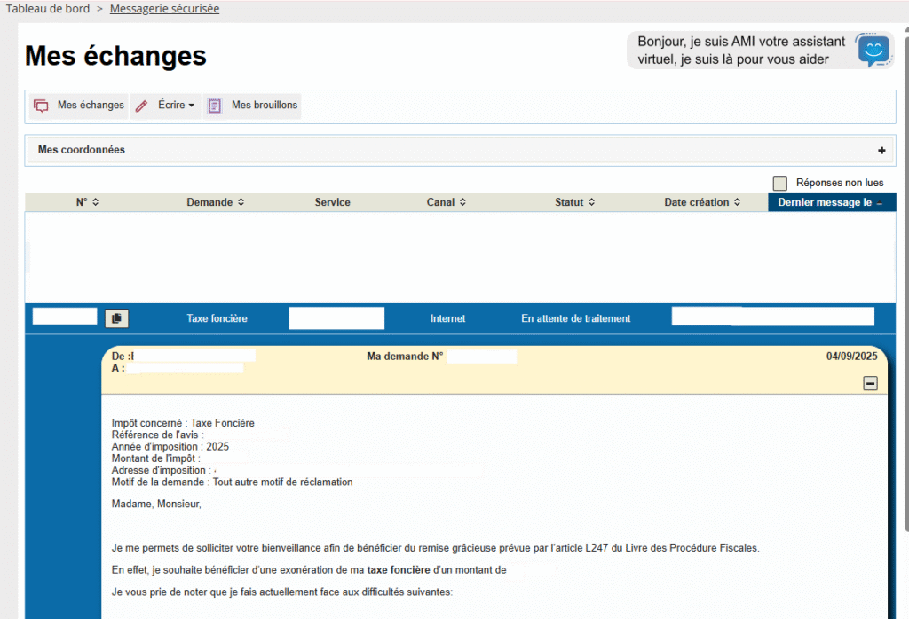Screen dimensions: 909x619
Task: Open Messagerie sécurisée breadcrumb link
Action: coord(164,9)
